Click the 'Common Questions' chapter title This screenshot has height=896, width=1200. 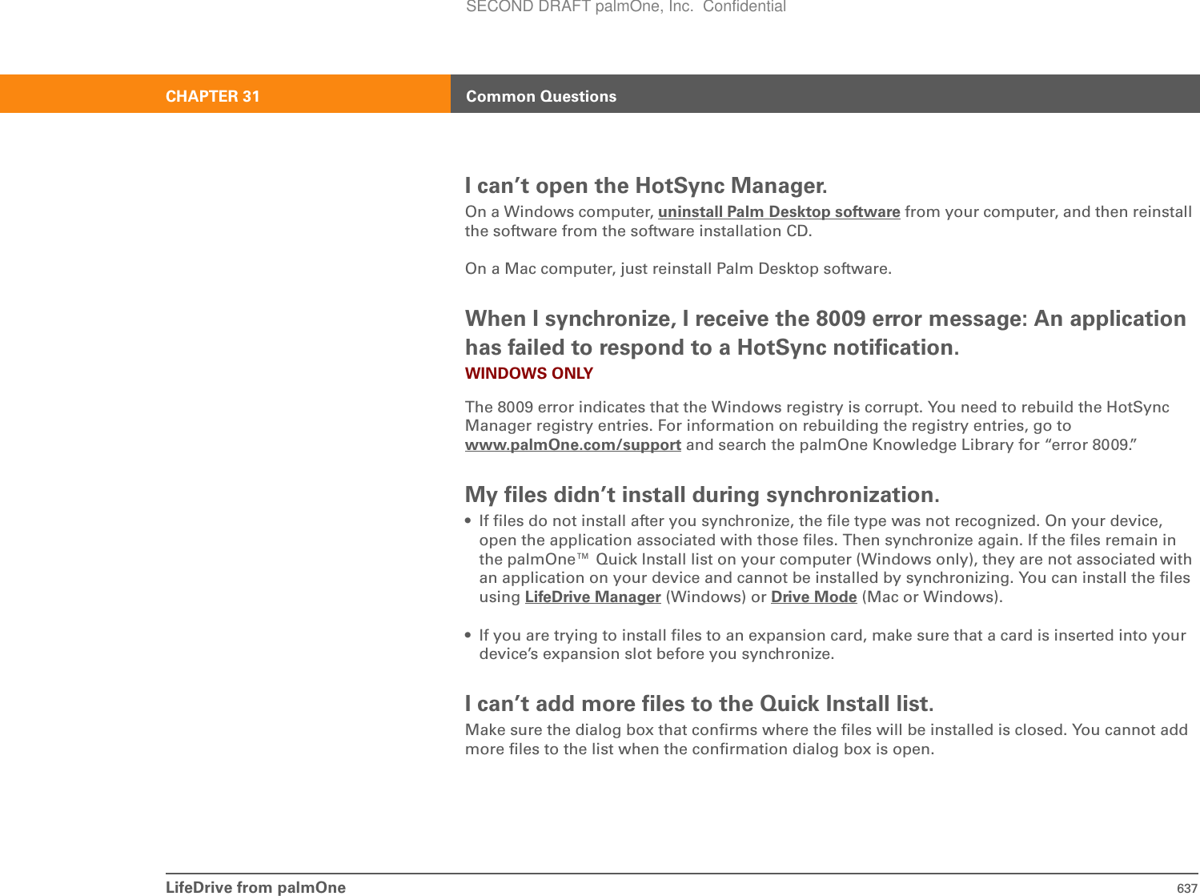tap(541, 96)
